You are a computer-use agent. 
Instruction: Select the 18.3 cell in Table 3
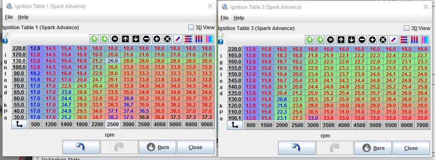click(282, 55)
